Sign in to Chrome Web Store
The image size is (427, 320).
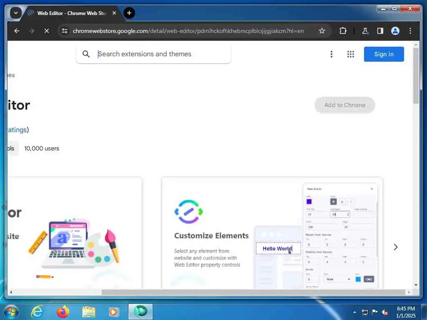[x=384, y=54]
